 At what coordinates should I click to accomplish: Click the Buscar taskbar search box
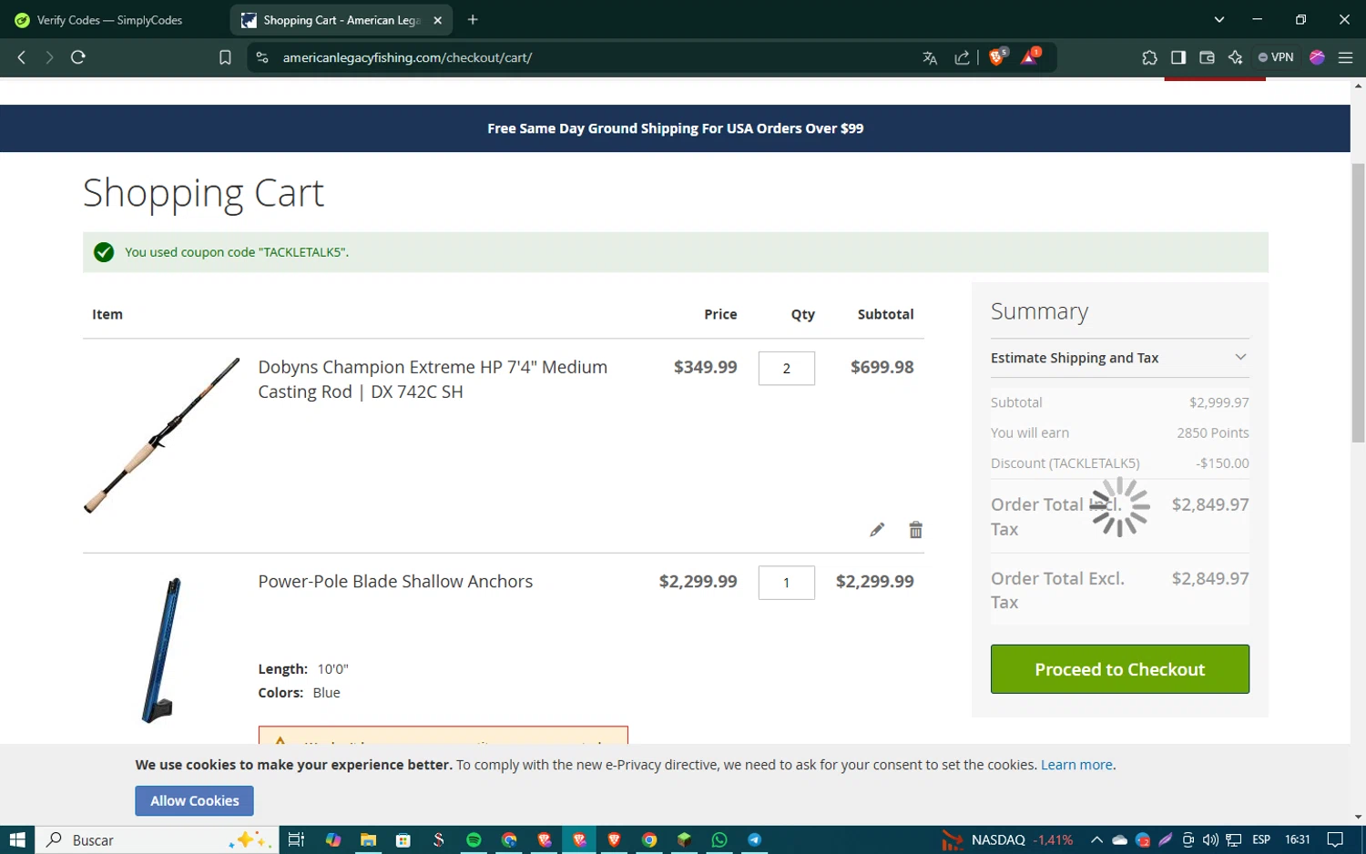(155, 839)
